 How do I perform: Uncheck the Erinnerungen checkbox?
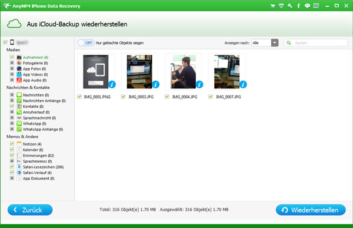point(12,155)
